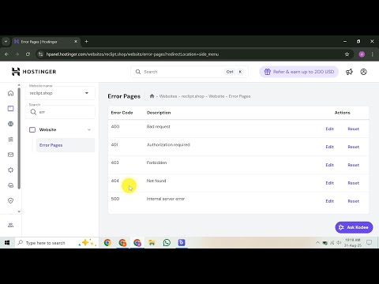Click the Windows taskbar search box
The width and height of the screenshot is (379, 284).
[x=57, y=243]
